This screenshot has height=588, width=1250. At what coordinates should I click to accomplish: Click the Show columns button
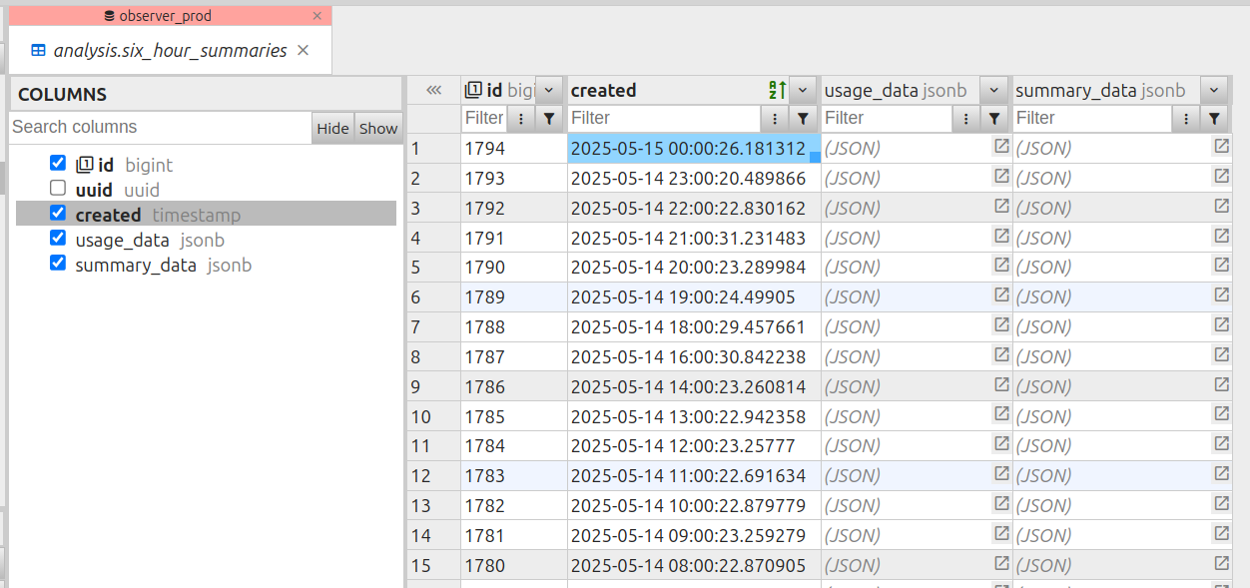[378, 128]
